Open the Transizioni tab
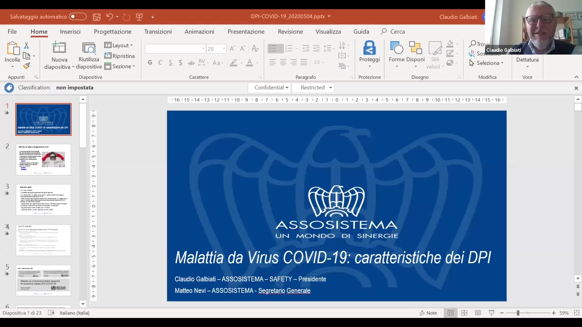Image resolution: width=582 pixels, height=327 pixels. [x=158, y=31]
